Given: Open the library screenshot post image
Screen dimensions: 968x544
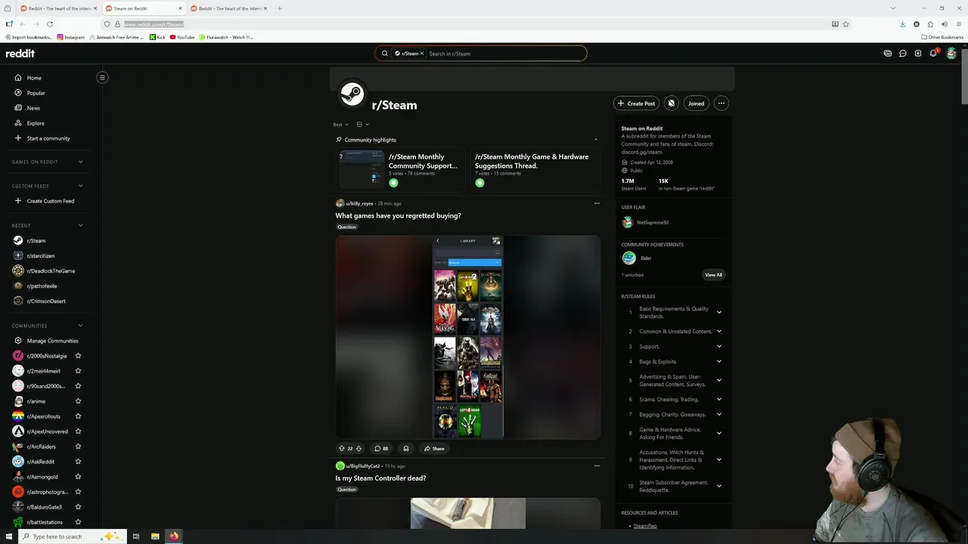Looking at the screenshot, I should (468, 337).
